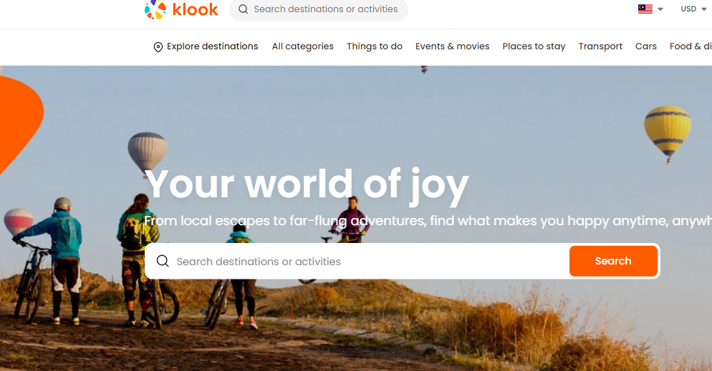The height and width of the screenshot is (371, 712).
Task: Click the Klook logo
Action: point(182,9)
